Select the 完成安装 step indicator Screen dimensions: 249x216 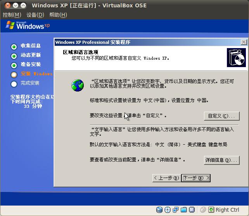tap(14, 84)
